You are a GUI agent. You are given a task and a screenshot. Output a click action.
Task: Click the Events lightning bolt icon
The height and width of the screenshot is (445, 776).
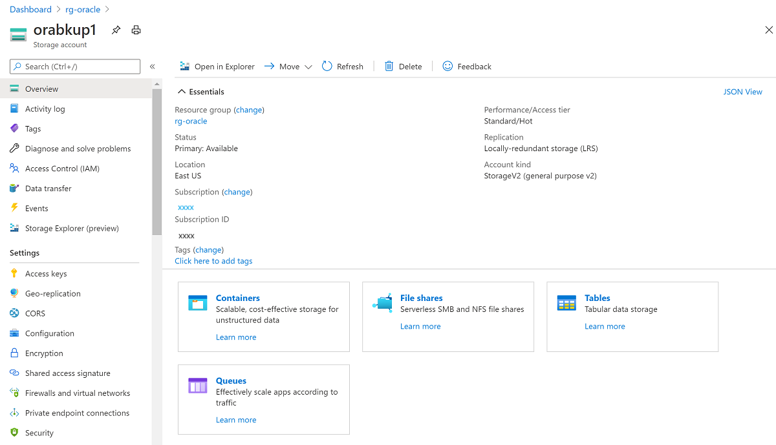pyautogui.click(x=14, y=209)
